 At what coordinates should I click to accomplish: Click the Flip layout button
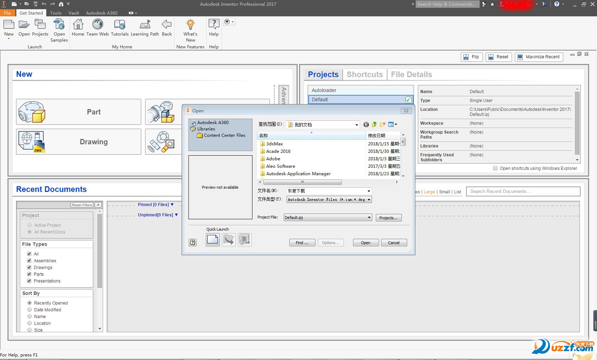point(471,57)
